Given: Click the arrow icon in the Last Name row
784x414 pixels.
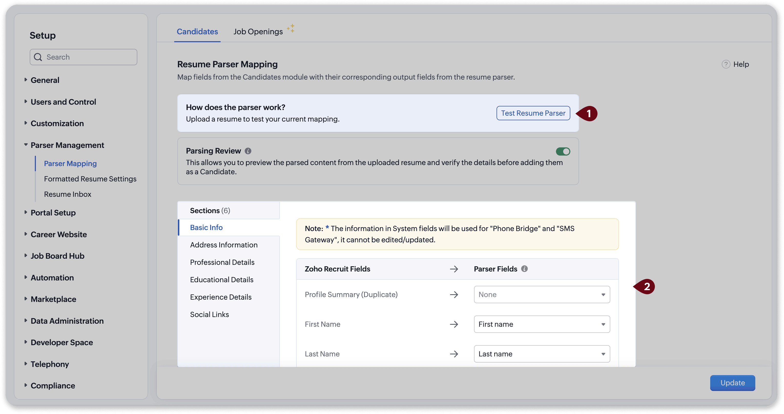Looking at the screenshot, I should 454,354.
